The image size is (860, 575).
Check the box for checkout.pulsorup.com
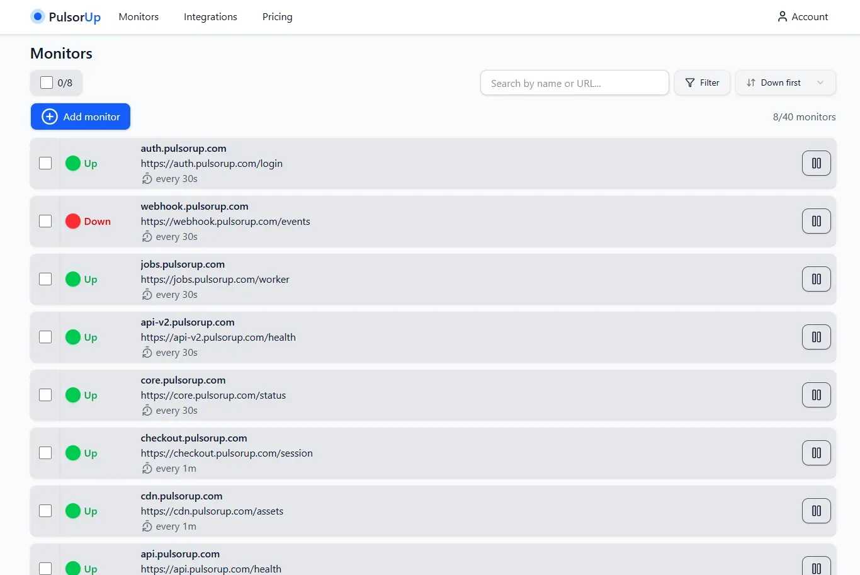click(x=45, y=453)
